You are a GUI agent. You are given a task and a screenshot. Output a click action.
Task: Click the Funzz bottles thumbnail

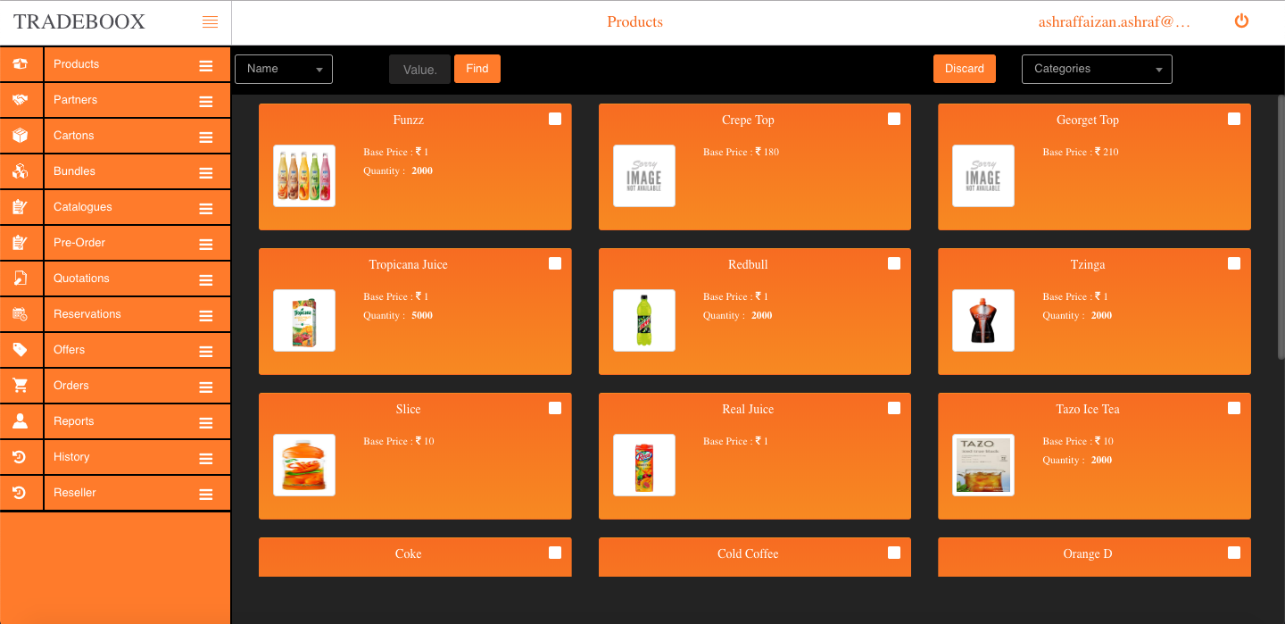304,176
